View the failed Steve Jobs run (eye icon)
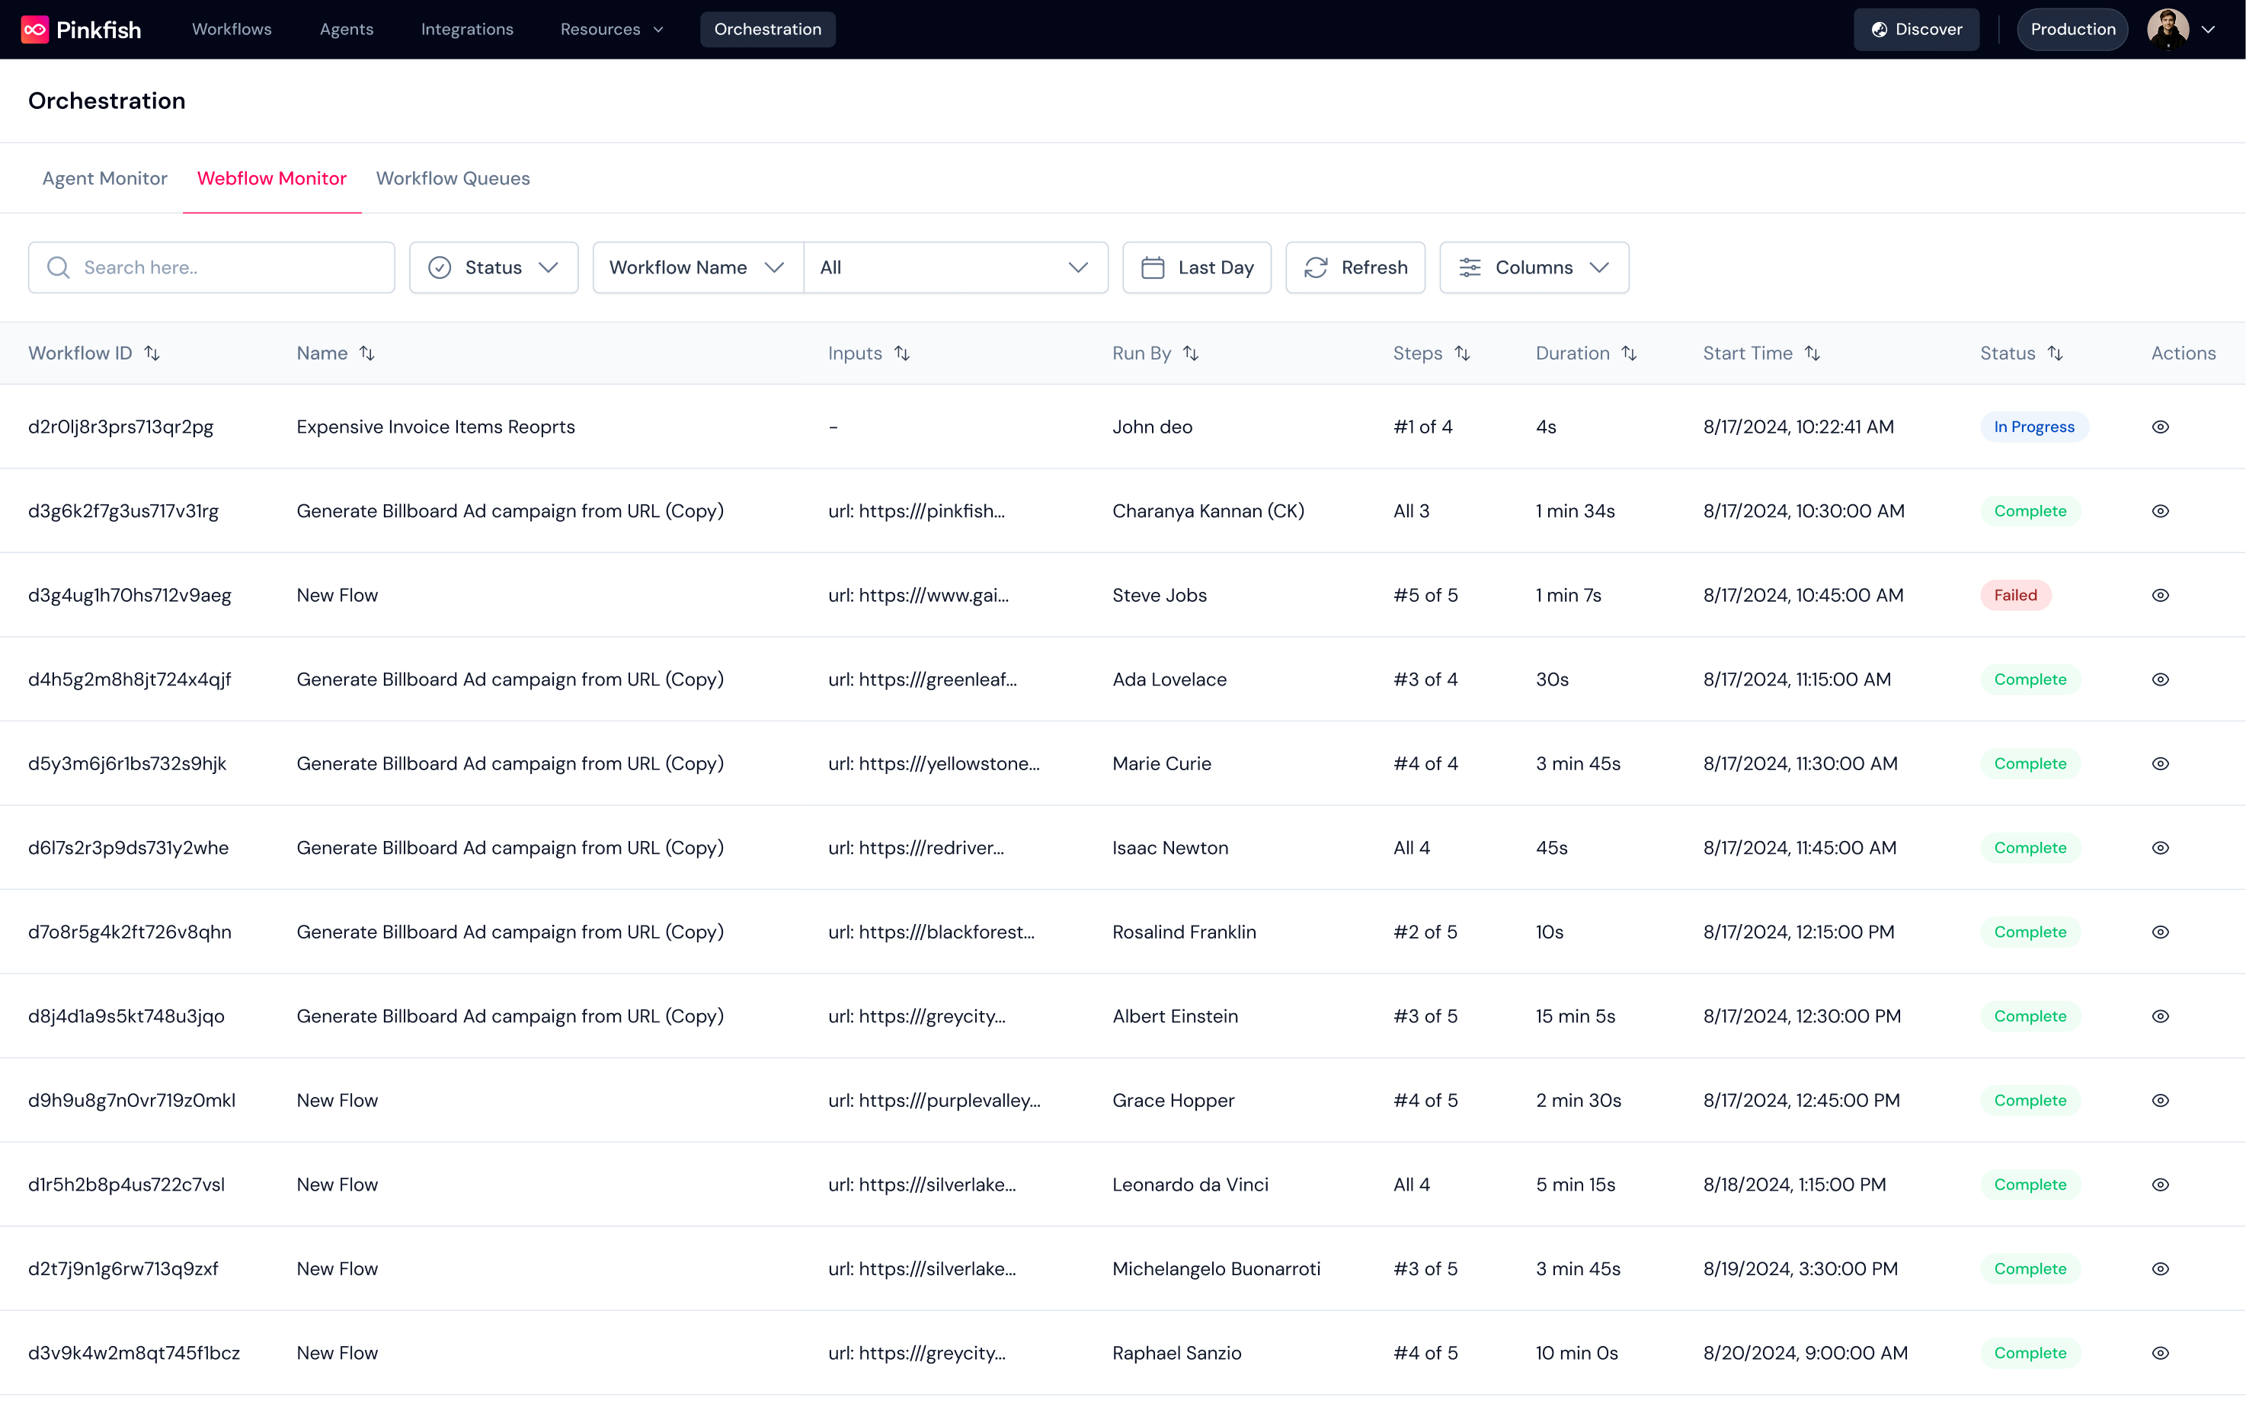The image size is (2246, 1423). click(2160, 595)
